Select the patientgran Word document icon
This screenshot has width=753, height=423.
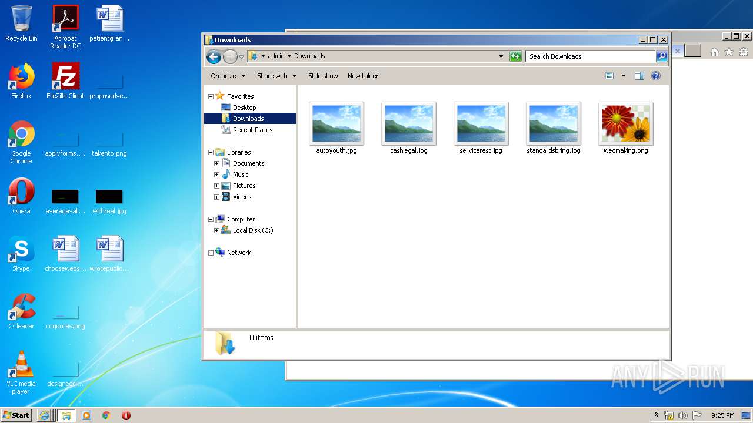pos(109,23)
